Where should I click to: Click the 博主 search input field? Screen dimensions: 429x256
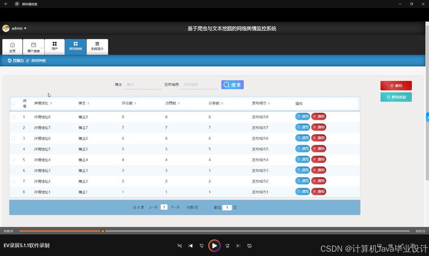(143, 84)
